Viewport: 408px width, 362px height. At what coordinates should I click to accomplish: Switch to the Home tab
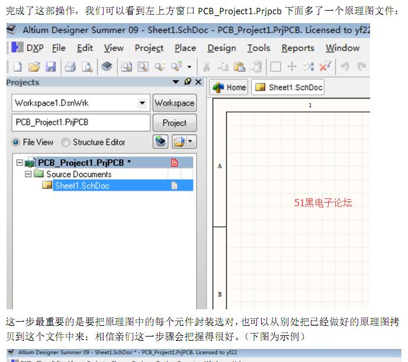229,87
